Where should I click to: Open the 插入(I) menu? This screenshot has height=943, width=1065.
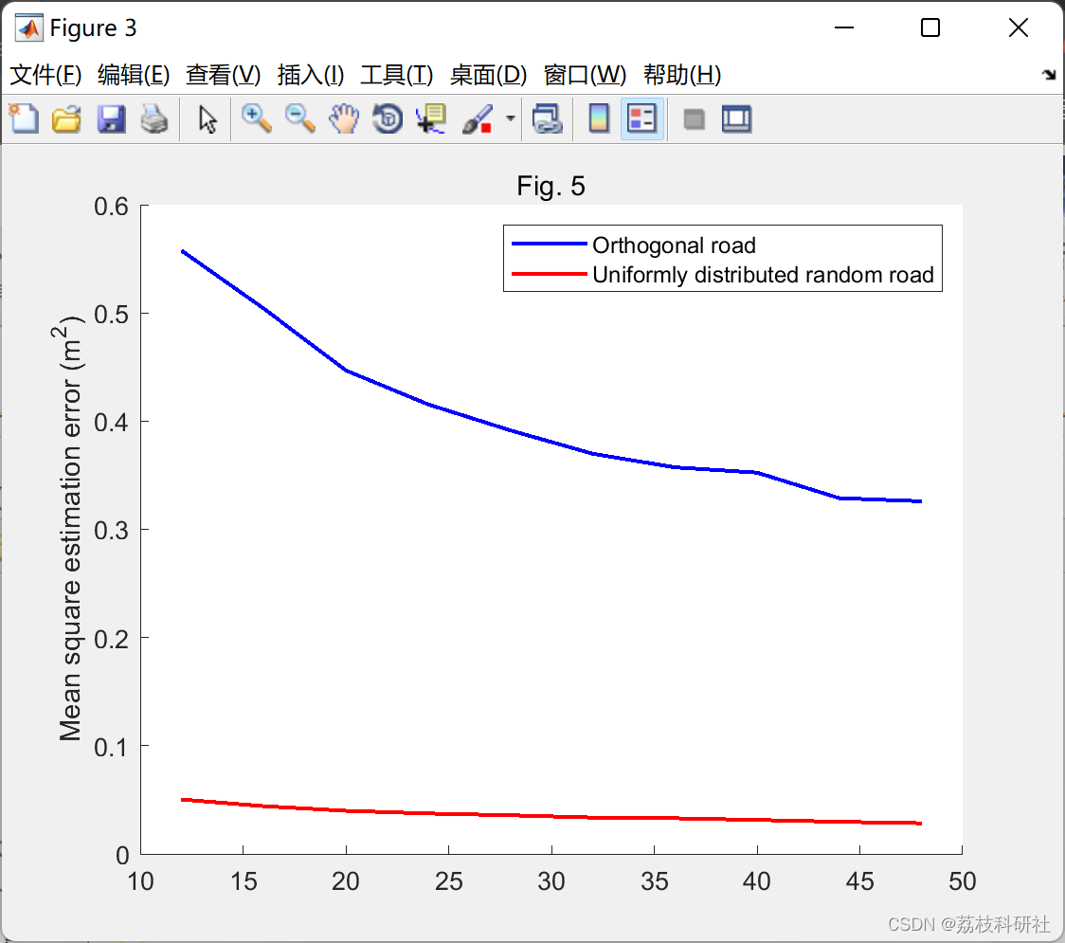[311, 75]
